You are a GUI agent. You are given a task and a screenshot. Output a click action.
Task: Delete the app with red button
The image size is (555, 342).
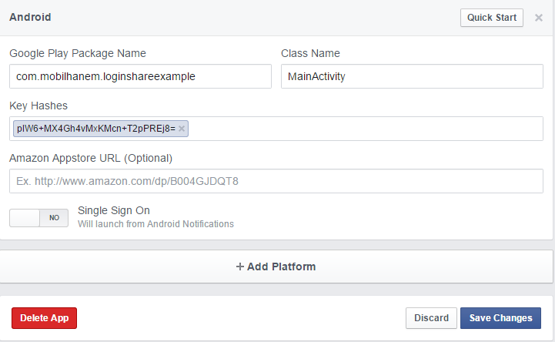44,318
